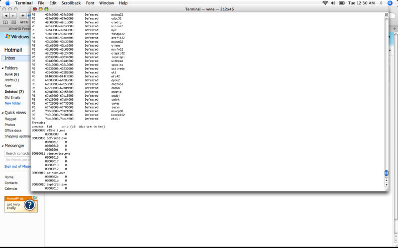Open the Calendar link in Hotmail
Viewport: 398px width, 248px height.
[x=11, y=188]
